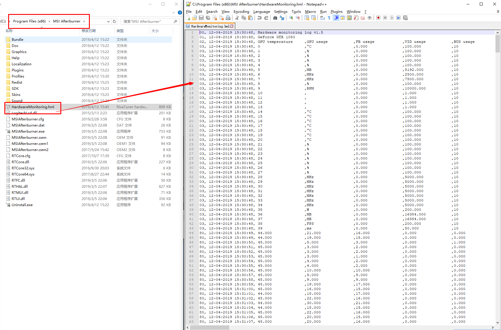Select the HardwareMonitoring.hml document tab
Viewport: 501px width, 330px height.
click(x=210, y=26)
